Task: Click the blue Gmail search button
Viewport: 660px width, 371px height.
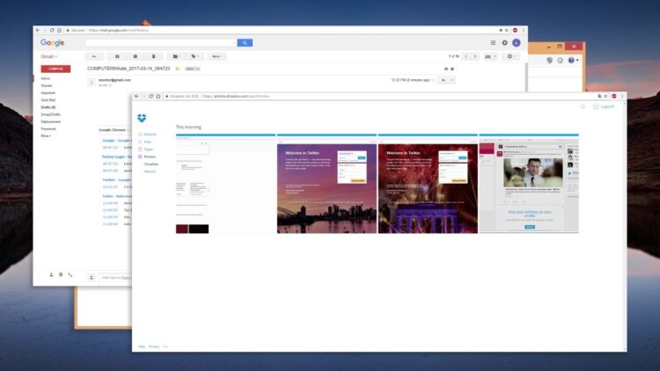Action: point(245,42)
